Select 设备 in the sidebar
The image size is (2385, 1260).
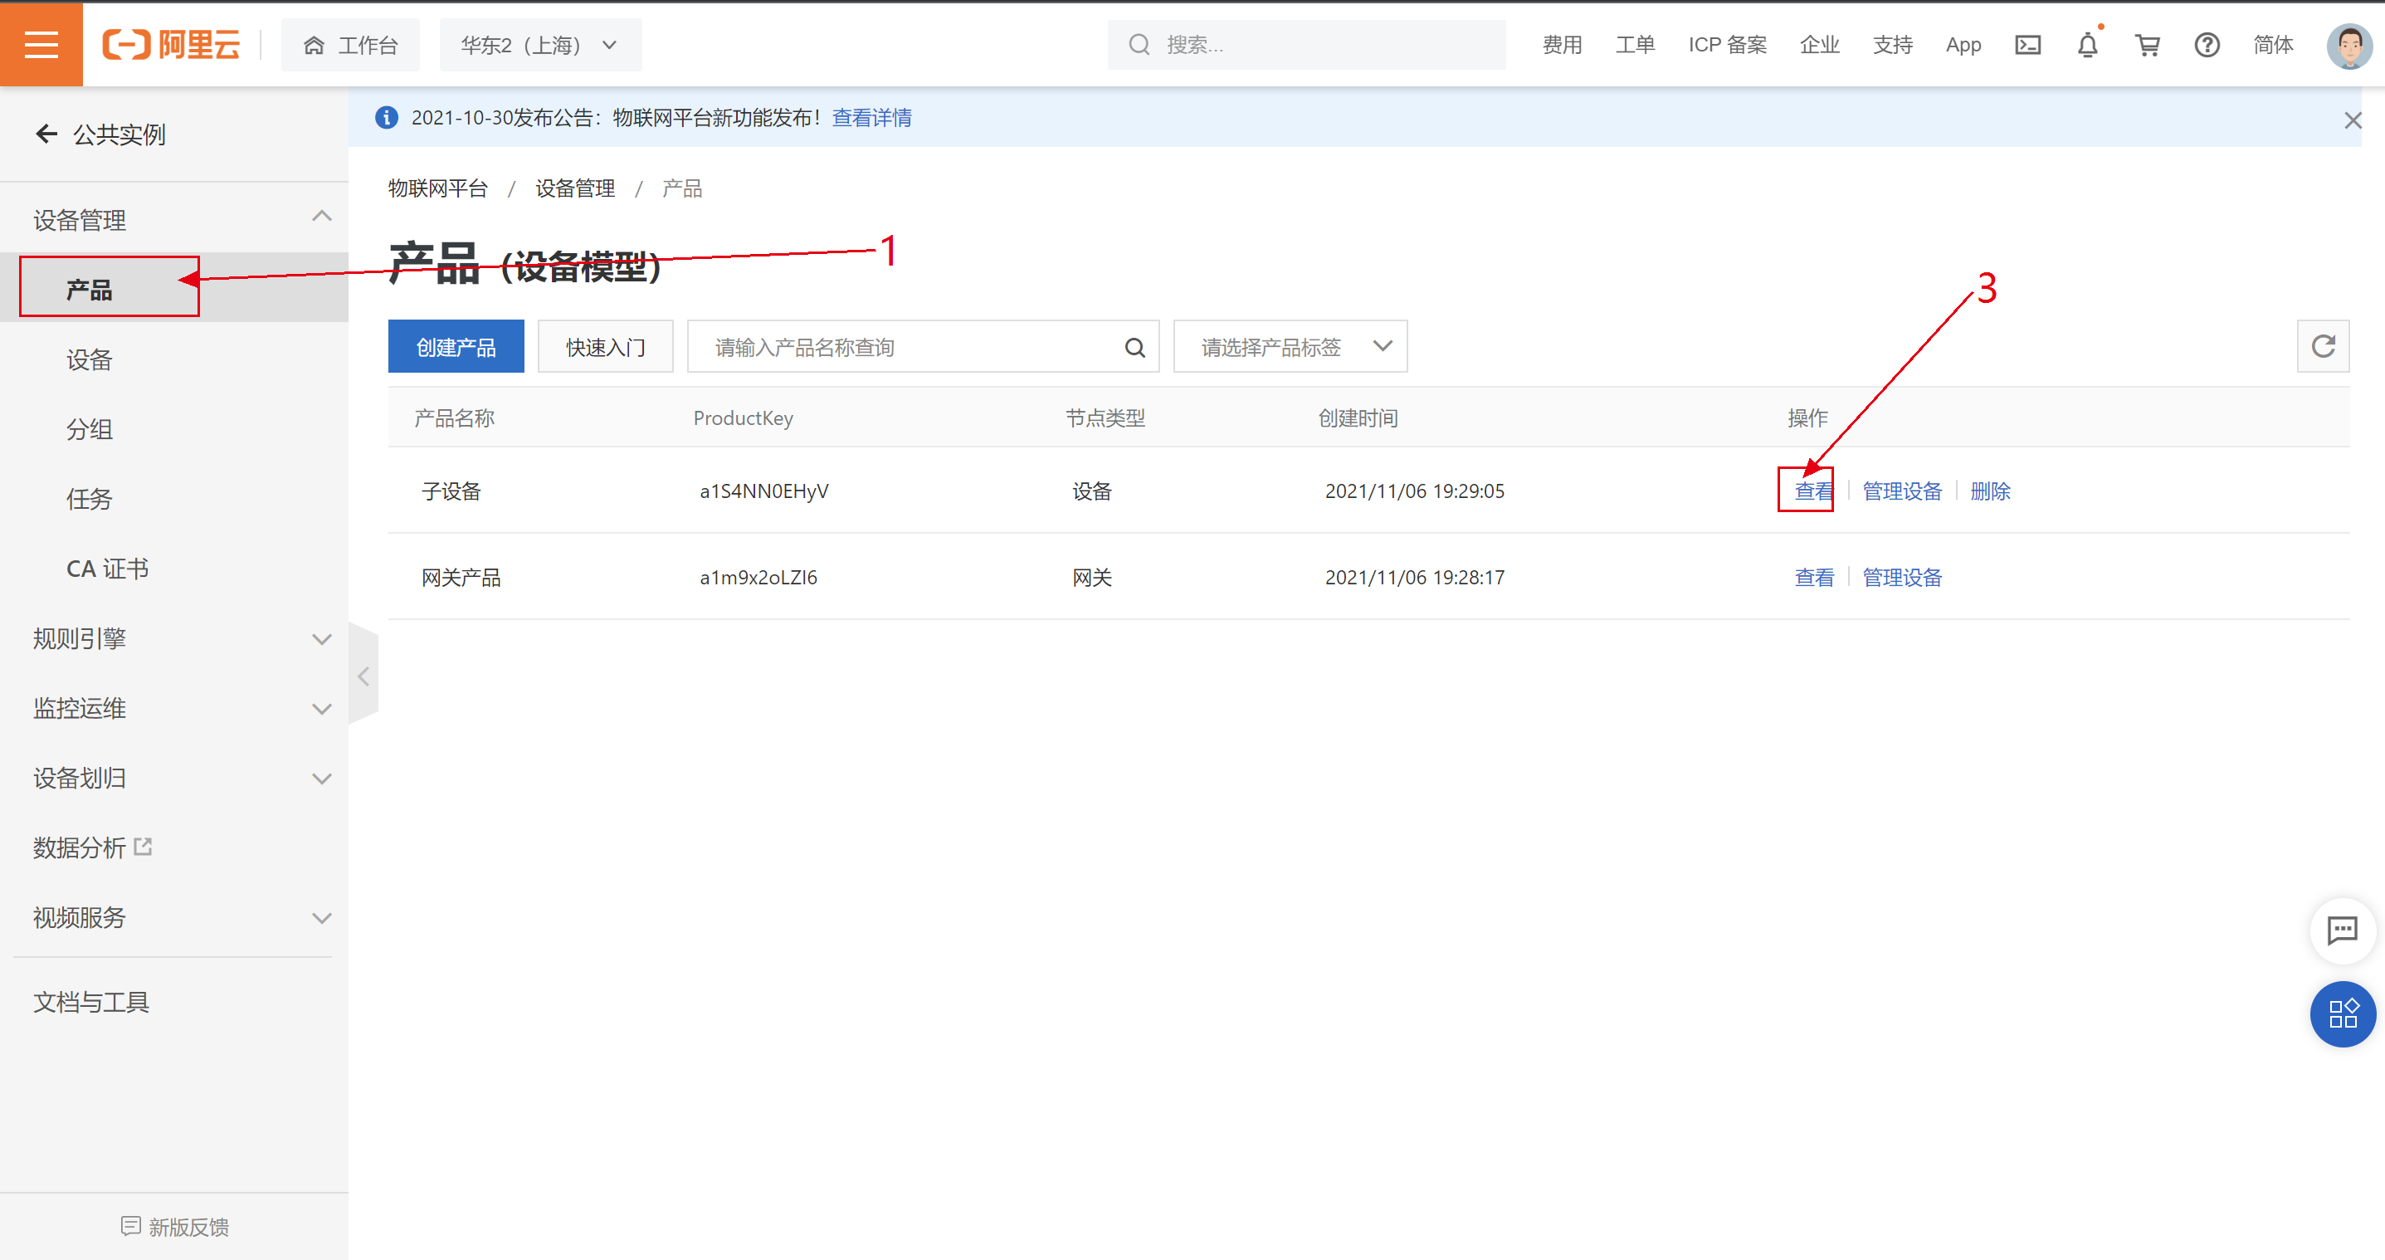(89, 359)
